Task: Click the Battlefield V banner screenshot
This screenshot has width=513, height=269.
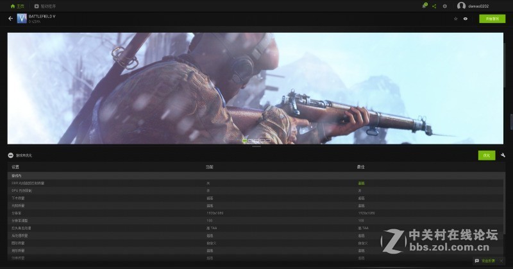Action: [x=255, y=88]
